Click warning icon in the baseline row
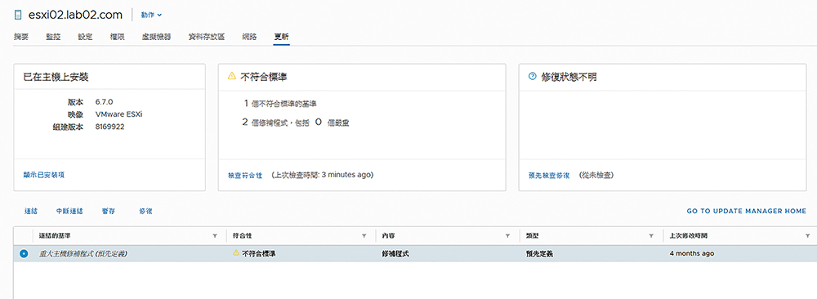Image resolution: width=817 pixels, height=299 pixels. click(236, 253)
